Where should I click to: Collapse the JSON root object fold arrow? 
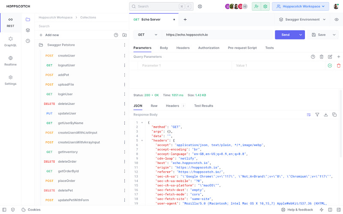(142, 122)
